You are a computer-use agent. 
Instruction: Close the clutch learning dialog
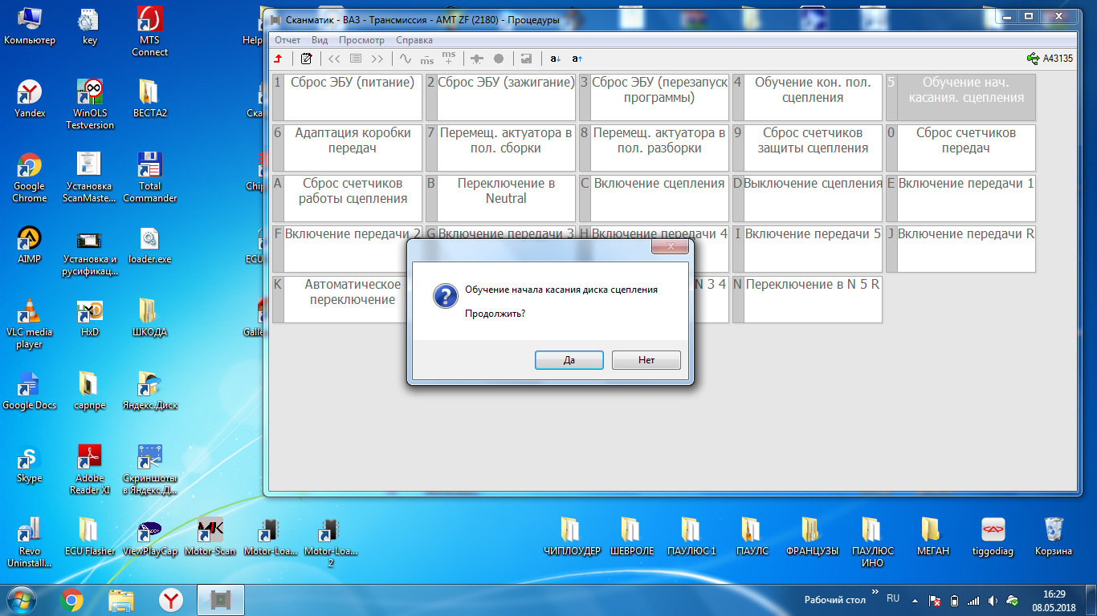coord(669,247)
